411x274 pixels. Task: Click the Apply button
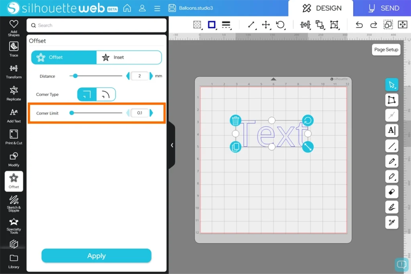coord(96,256)
